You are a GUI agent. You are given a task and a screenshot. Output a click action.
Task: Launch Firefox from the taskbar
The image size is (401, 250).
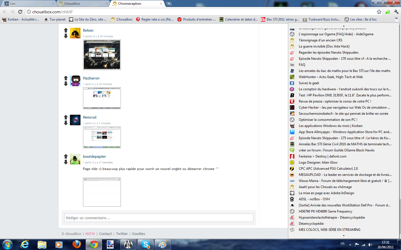click(x=76, y=244)
